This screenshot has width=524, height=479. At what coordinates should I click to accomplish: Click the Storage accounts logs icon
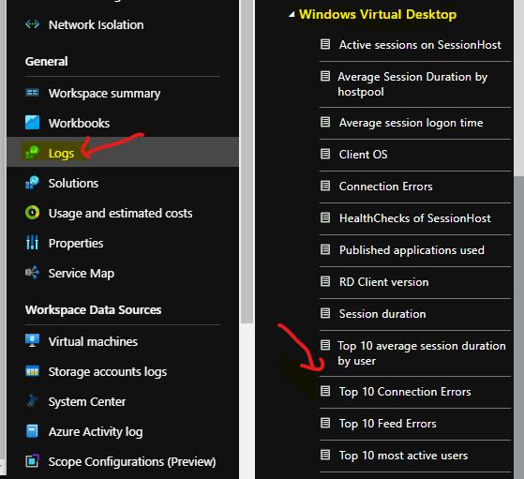pos(32,371)
